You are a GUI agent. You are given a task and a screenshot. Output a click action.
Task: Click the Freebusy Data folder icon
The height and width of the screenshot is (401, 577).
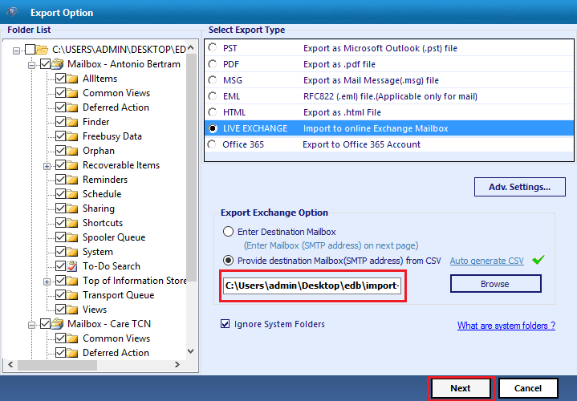click(x=72, y=136)
